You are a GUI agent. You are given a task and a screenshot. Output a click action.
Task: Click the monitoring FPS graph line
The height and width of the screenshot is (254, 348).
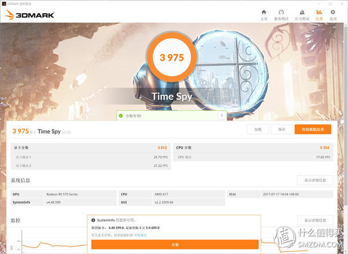click(55, 245)
